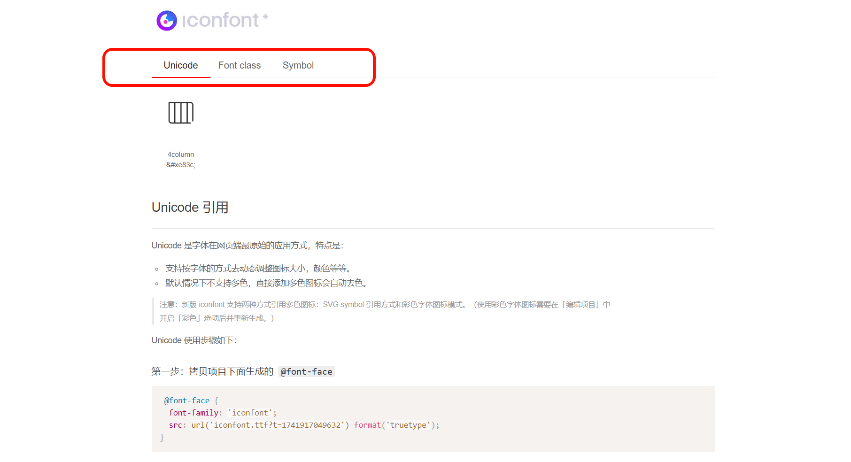Screen dimensions: 851x462
Task: Click the &#xe83c; unicode code text
Action: [x=181, y=165]
